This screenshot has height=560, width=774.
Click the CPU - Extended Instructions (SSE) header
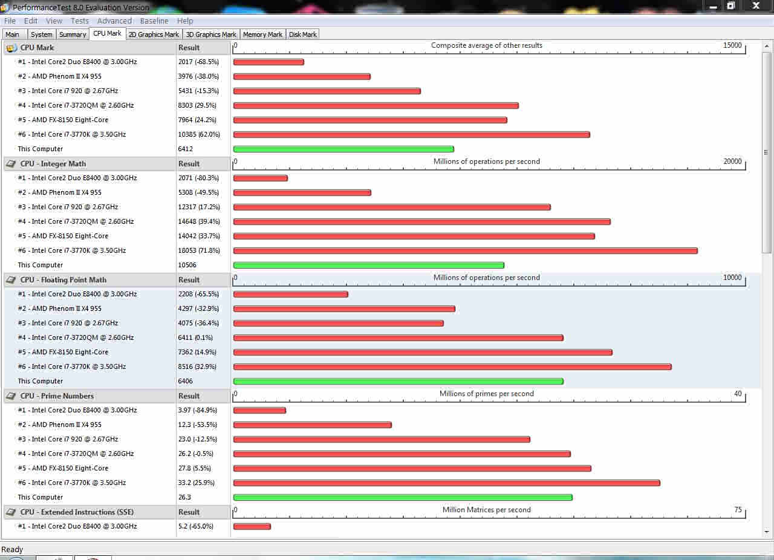coord(77,512)
